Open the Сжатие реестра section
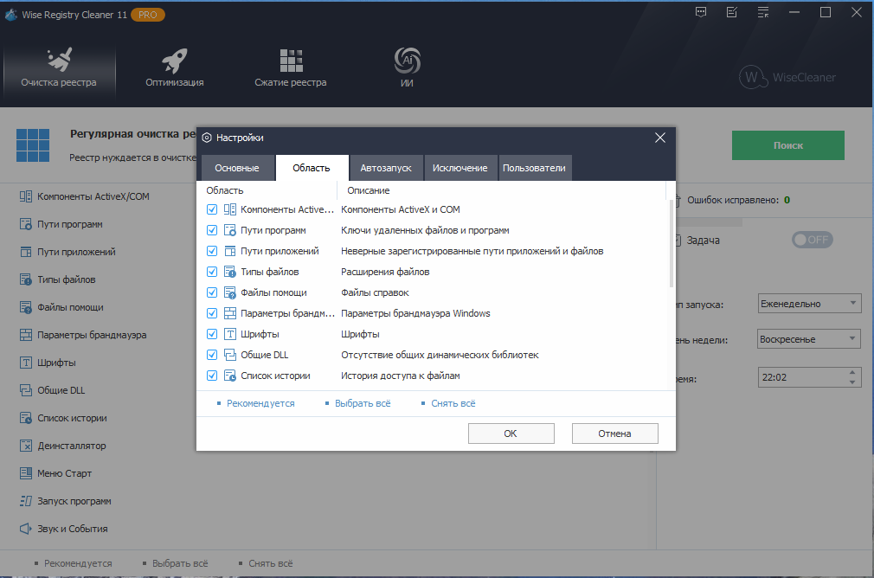Screen dimensions: 874x578 pos(291,69)
